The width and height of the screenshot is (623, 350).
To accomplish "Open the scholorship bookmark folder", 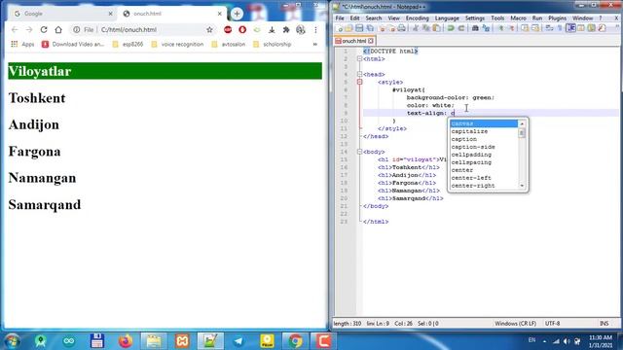I will coord(273,44).
